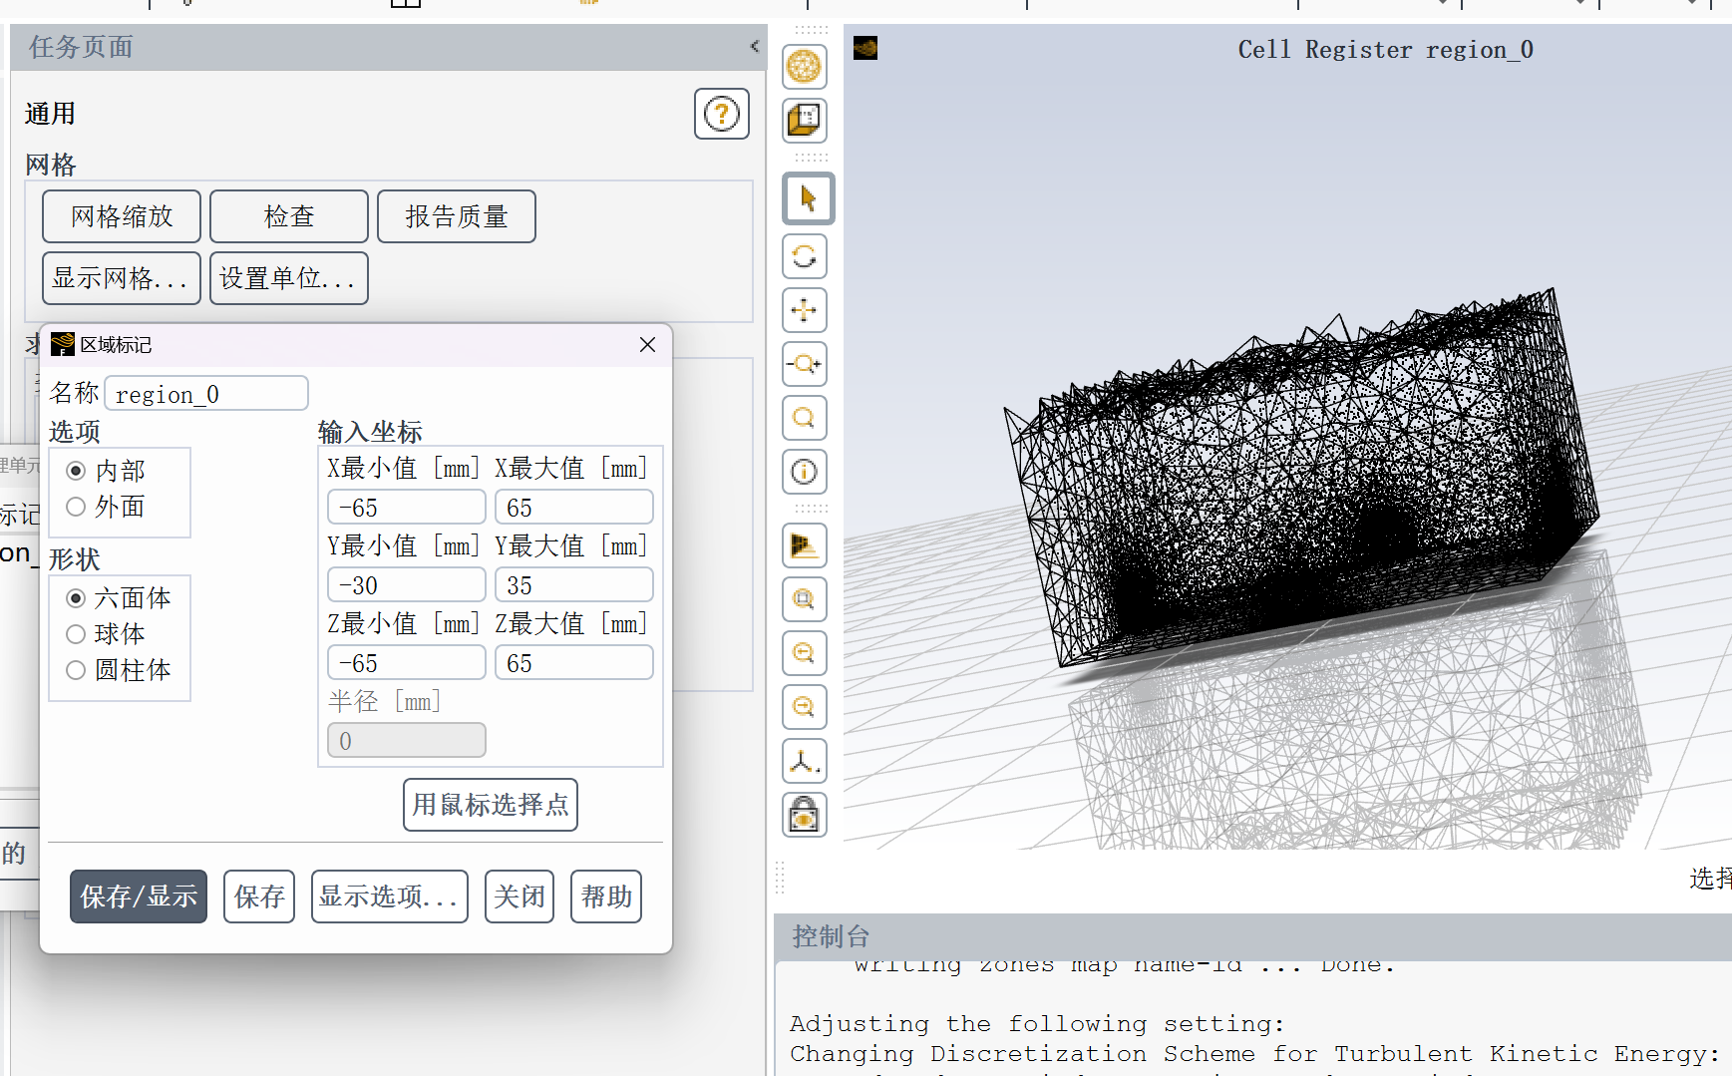Close the 区域标记 dialog
The width and height of the screenshot is (1732, 1076).
647,344
